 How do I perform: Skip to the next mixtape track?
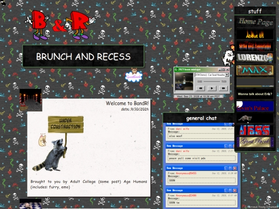coord(223,88)
